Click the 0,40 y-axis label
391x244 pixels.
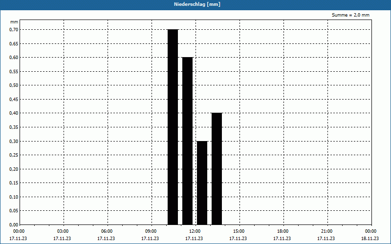14,113
